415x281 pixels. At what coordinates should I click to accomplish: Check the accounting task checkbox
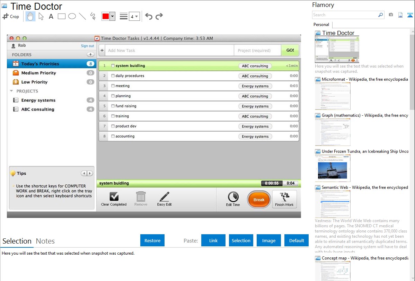click(113, 136)
